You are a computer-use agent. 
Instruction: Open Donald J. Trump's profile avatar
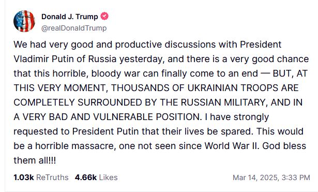point(24,21)
